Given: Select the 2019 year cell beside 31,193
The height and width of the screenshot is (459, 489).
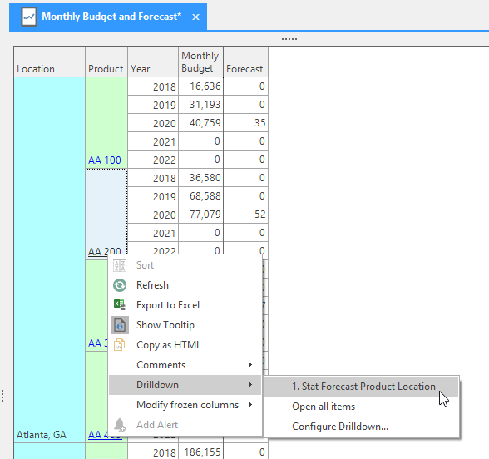Looking at the screenshot, I should 153,105.
